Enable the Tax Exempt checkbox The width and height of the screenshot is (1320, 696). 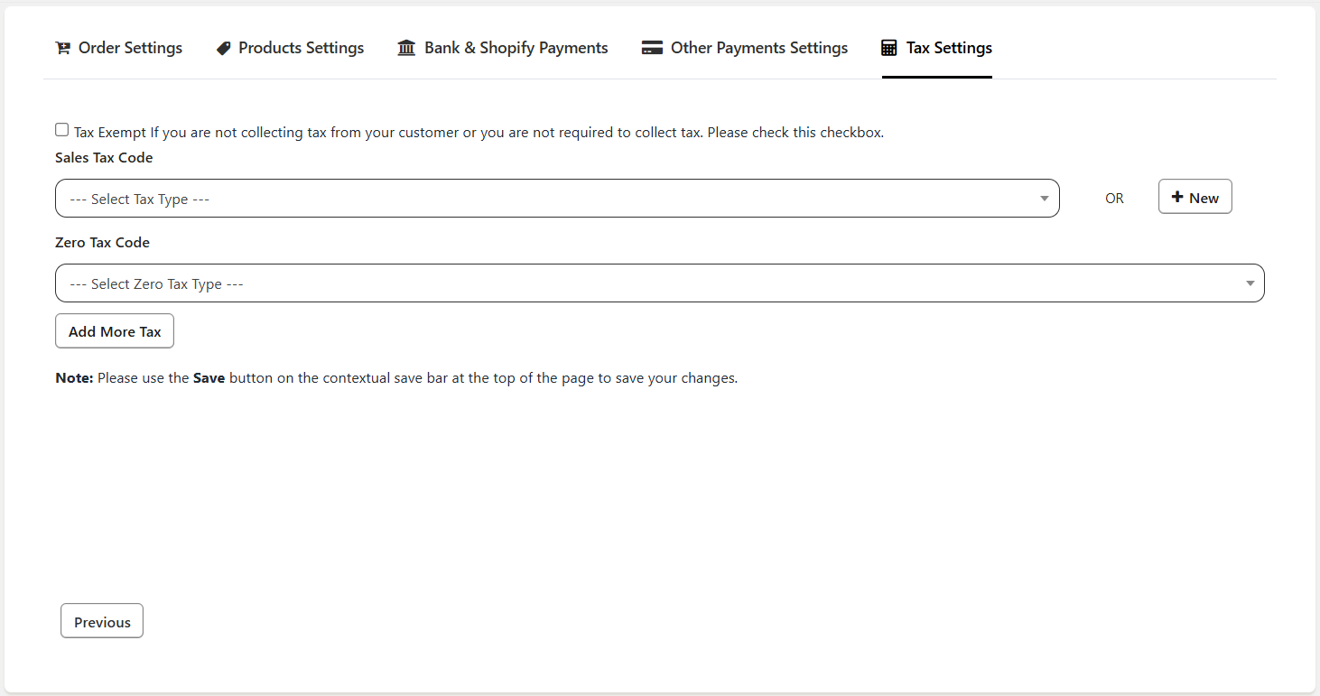62,130
